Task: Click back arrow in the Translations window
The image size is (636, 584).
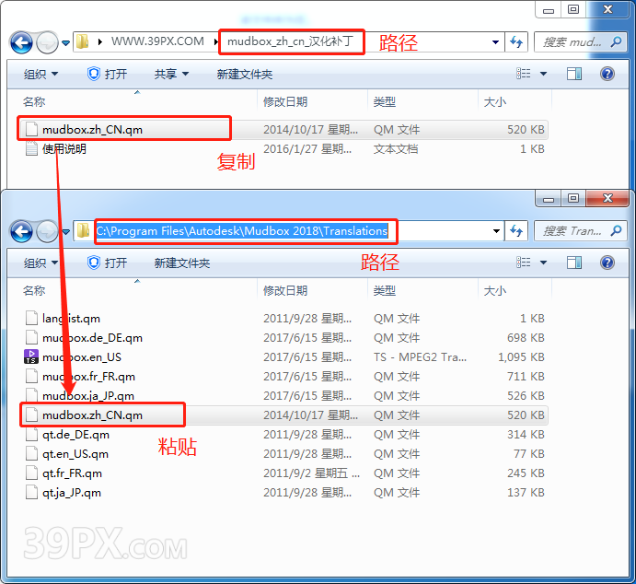Action: [21, 231]
